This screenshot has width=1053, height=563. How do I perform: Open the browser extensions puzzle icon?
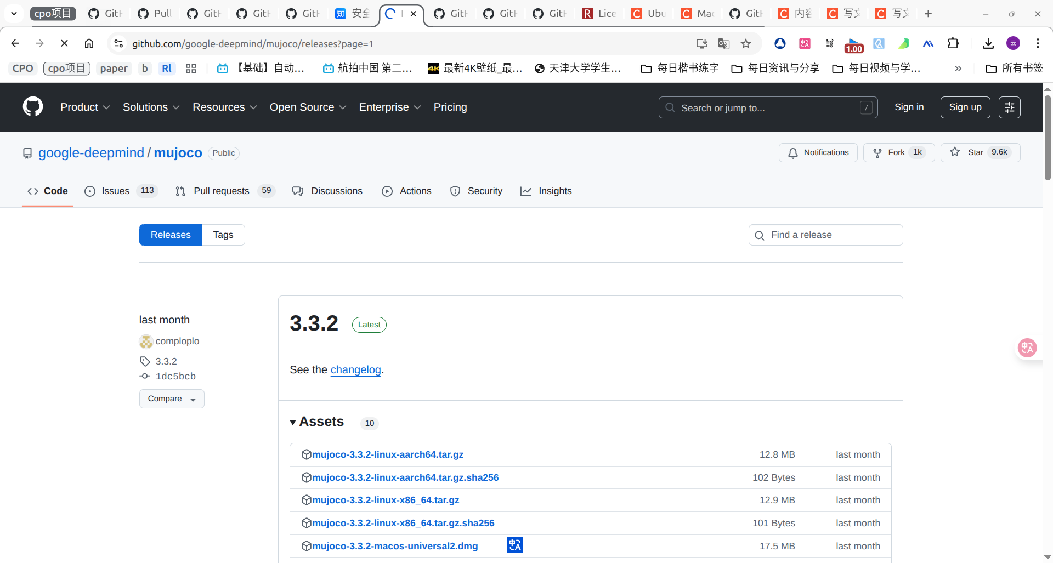(953, 43)
